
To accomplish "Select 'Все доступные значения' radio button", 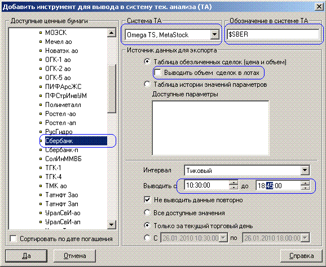I will (x=147, y=213).
